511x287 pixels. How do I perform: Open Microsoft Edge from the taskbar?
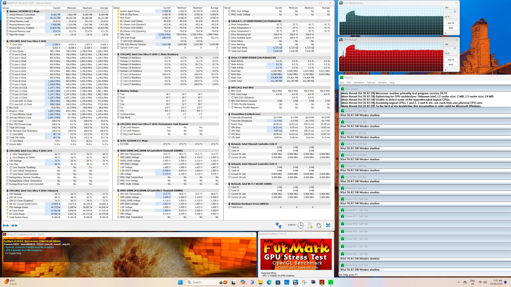(269, 282)
